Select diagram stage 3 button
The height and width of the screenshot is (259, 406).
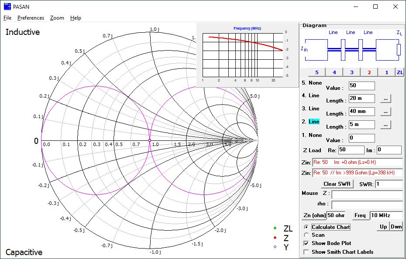click(351, 72)
